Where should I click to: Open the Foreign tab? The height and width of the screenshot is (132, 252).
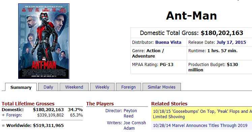click(x=128, y=87)
